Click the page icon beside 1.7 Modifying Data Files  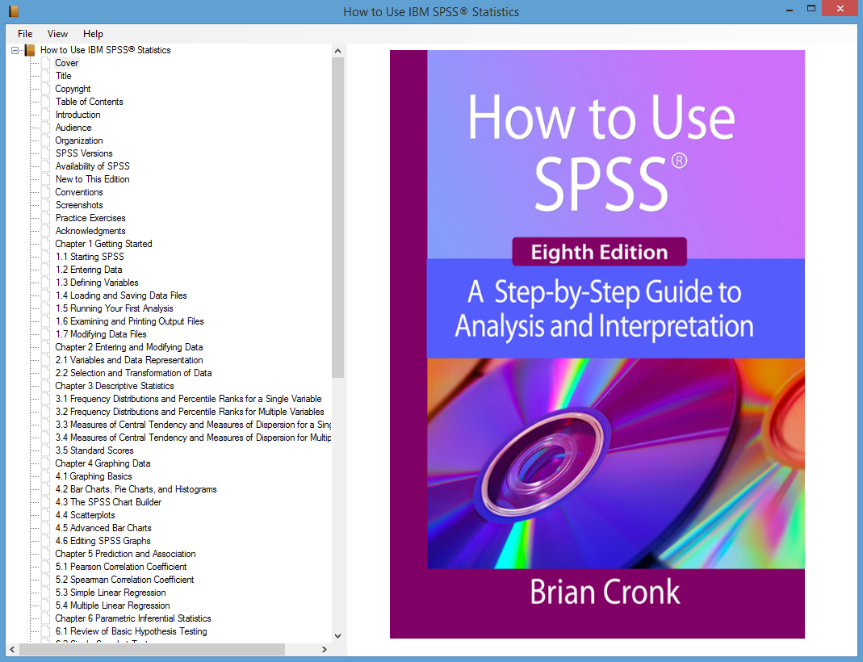pos(46,334)
